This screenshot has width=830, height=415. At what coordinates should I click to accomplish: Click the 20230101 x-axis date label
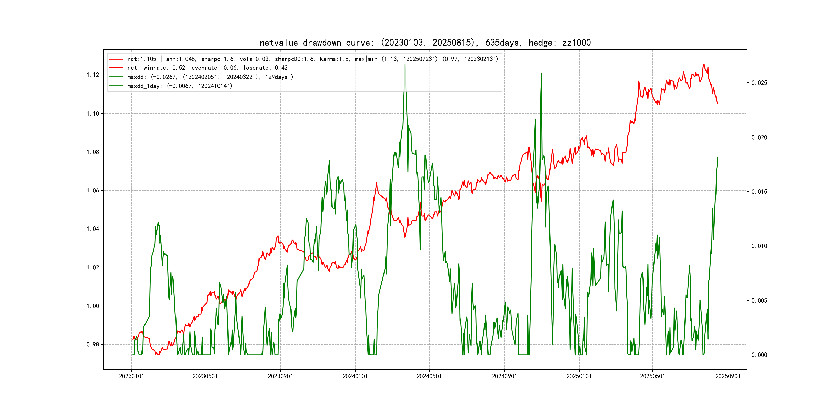tap(131, 376)
